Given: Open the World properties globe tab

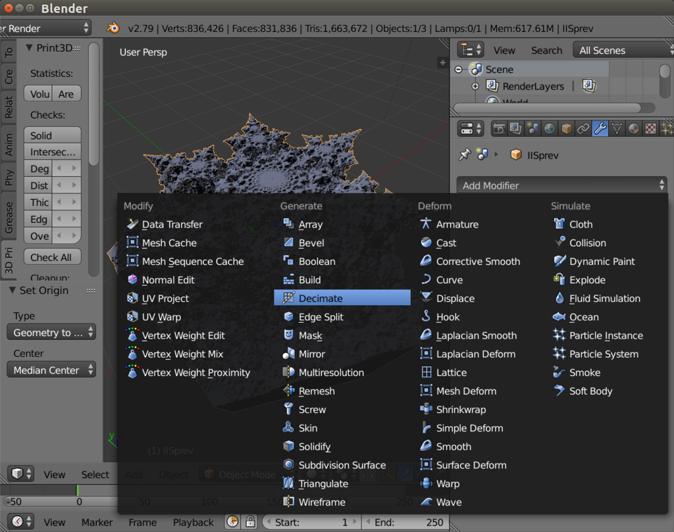Looking at the screenshot, I should [550, 128].
